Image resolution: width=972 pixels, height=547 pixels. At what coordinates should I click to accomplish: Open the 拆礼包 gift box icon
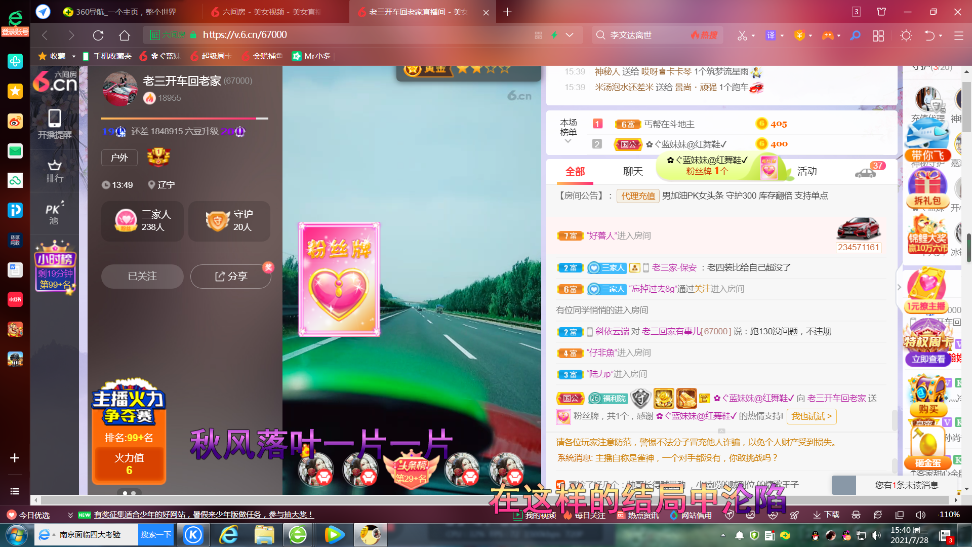point(927,188)
